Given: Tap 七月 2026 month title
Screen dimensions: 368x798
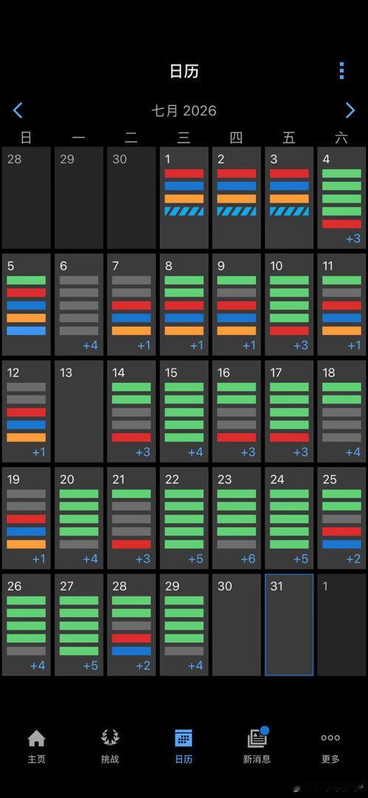Looking at the screenshot, I should 184,110.
